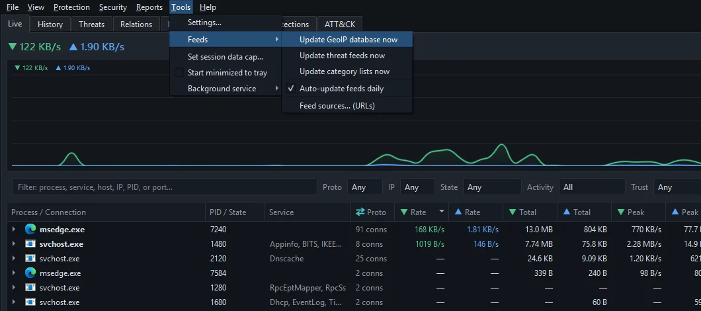Expand the svchost.exe PID 1280 row
This screenshot has width=701, height=311.
(x=14, y=288)
